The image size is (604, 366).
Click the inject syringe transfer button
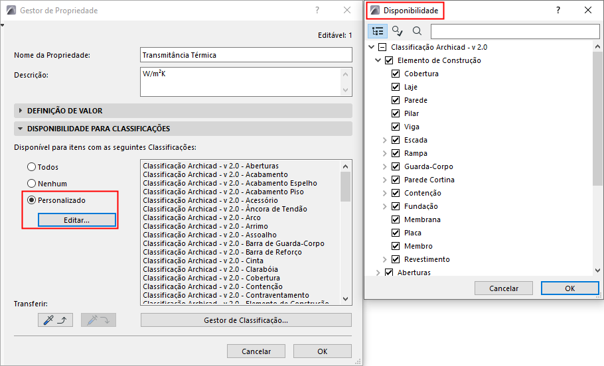tap(98, 320)
